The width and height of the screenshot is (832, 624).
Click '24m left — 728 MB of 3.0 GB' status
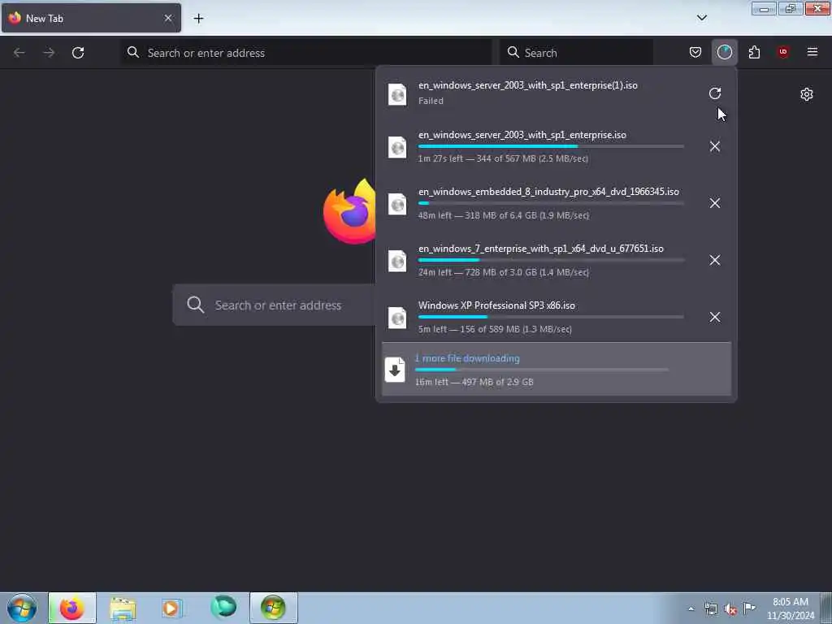pos(504,272)
